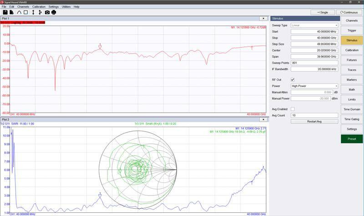This screenshot has width=364, height=216.
Task: Open the Calibration menu in the menu bar
Action: [39, 7]
